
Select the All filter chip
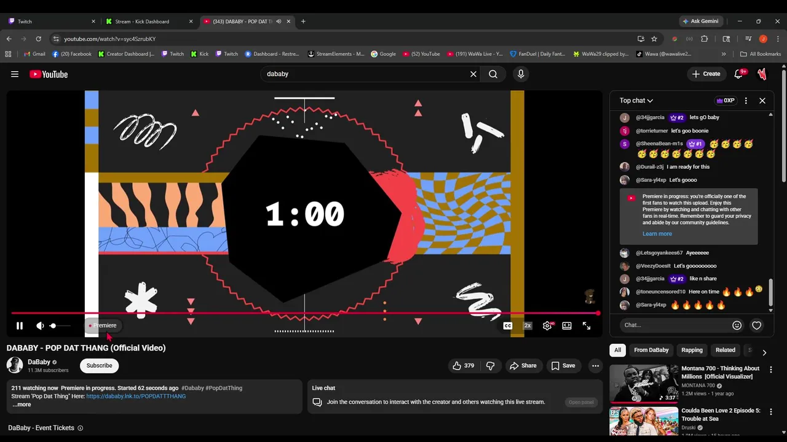(x=618, y=350)
